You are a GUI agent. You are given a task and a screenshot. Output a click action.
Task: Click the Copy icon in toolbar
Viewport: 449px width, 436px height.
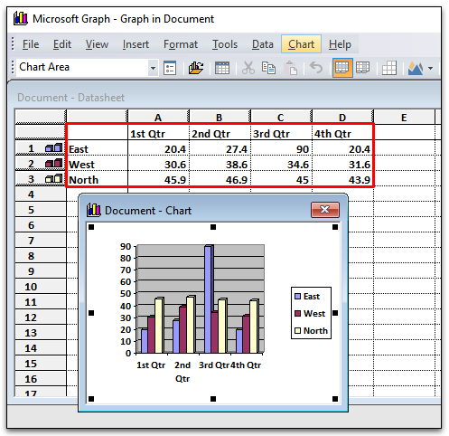(268, 68)
